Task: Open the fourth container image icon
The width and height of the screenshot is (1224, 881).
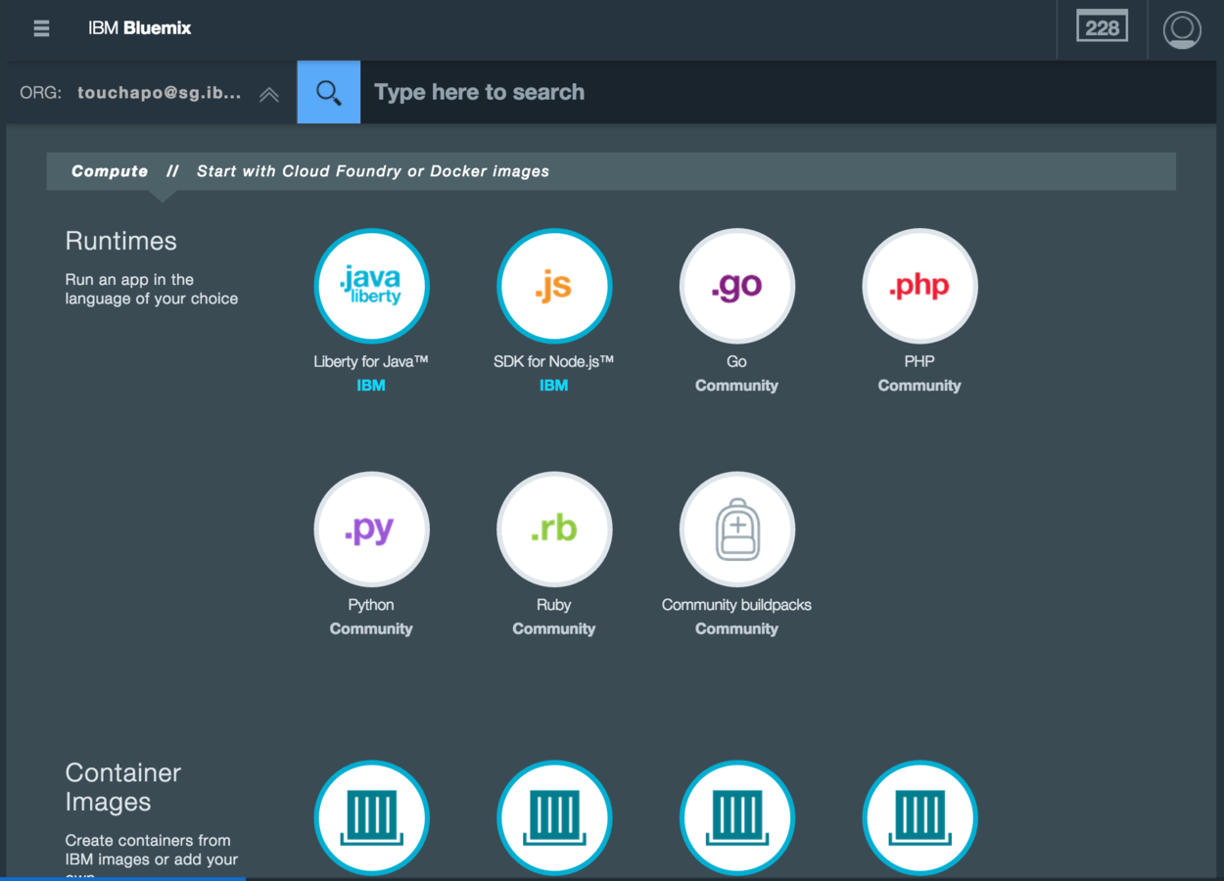Action: pyautogui.click(x=919, y=817)
